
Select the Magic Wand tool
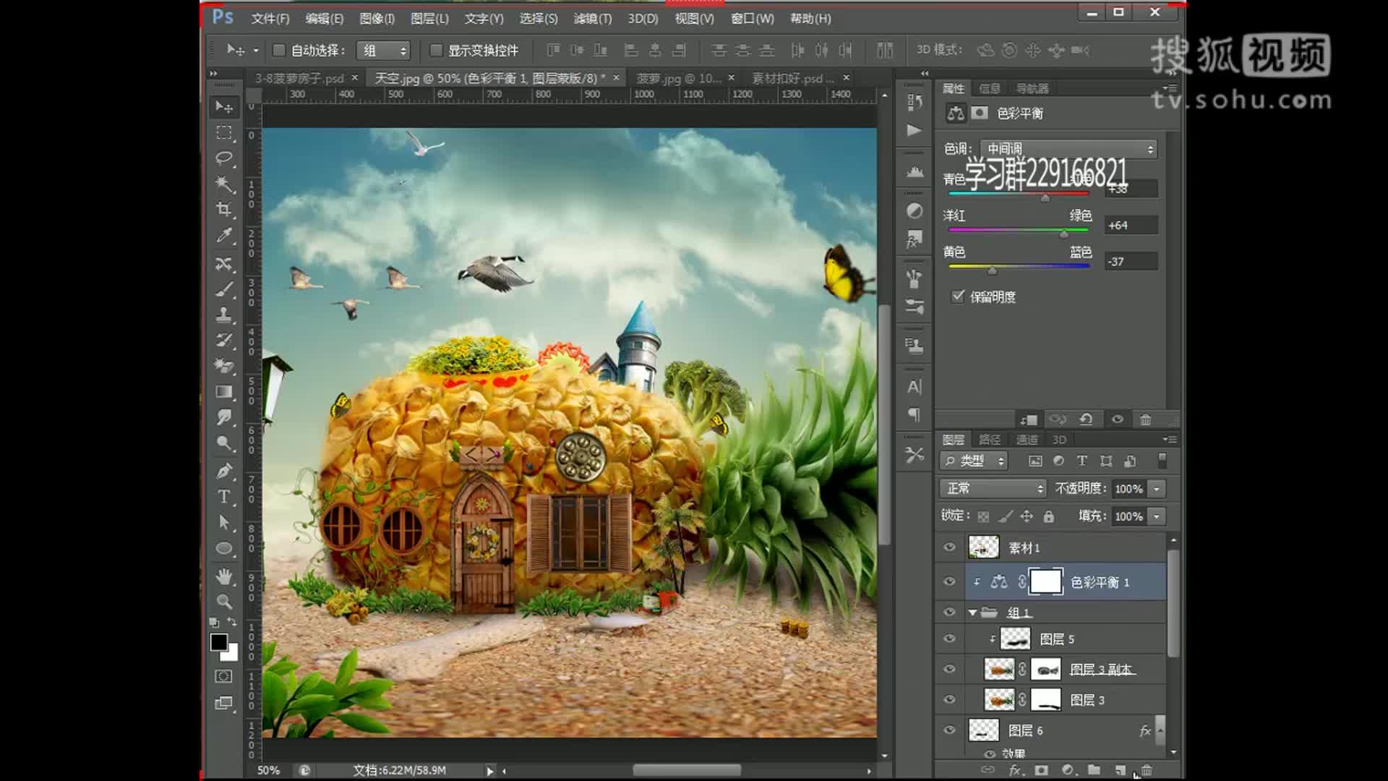(x=224, y=184)
